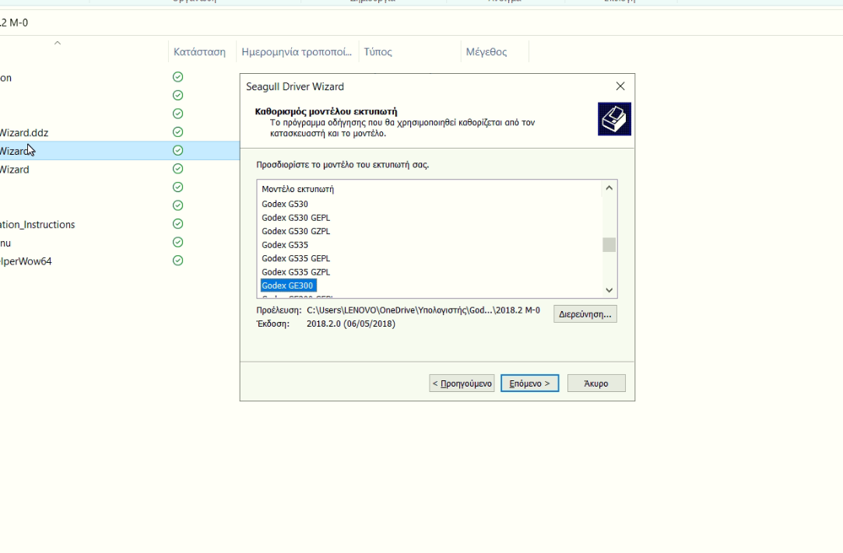Image resolution: width=843 pixels, height=553 pixels.
Task: Click sync status icon beside Wizard.ddz
Action: tap(177, 132)
